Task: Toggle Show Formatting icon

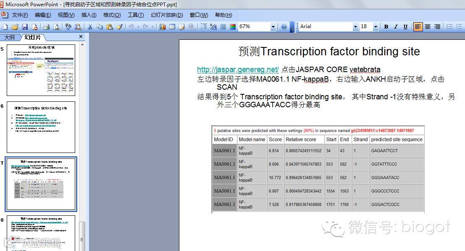Action: 213,27
